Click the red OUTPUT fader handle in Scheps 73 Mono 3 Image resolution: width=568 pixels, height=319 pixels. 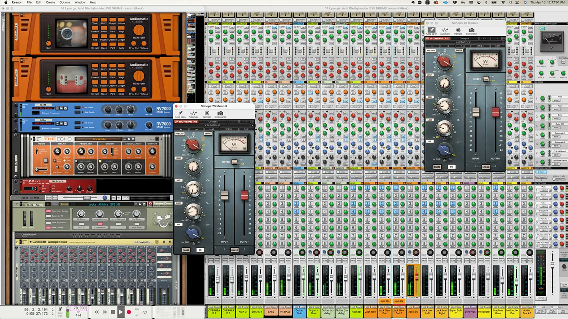click(x=244, y=195)
